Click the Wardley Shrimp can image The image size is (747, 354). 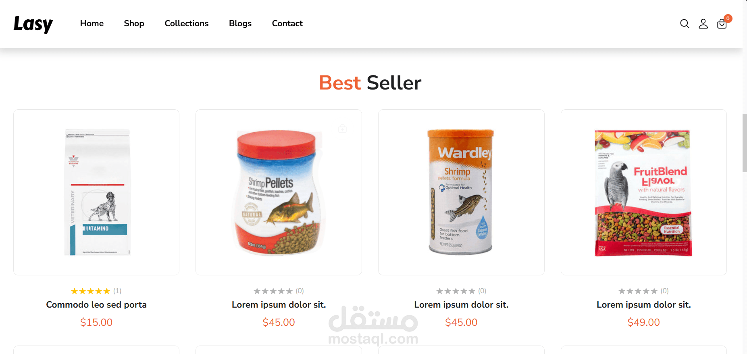461,192
